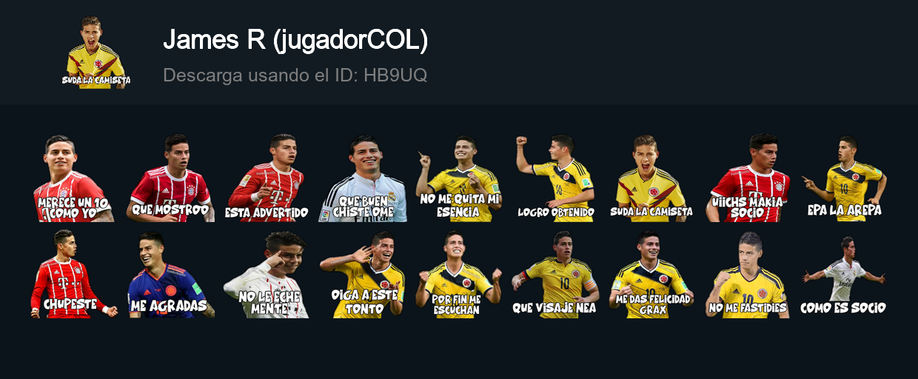Viewport: 918px width, 379px height.
Task: Select the 'No le eche mente' sticker
Action: (267, 275)
